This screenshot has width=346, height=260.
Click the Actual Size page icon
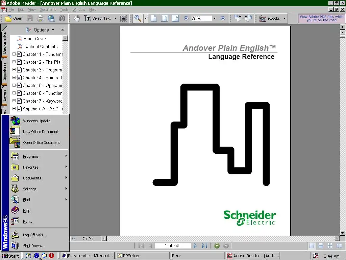154,18
